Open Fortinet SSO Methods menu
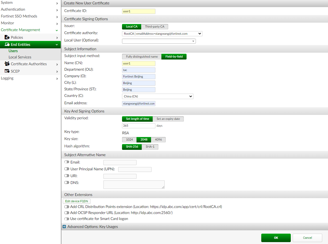 click(19, 16)
